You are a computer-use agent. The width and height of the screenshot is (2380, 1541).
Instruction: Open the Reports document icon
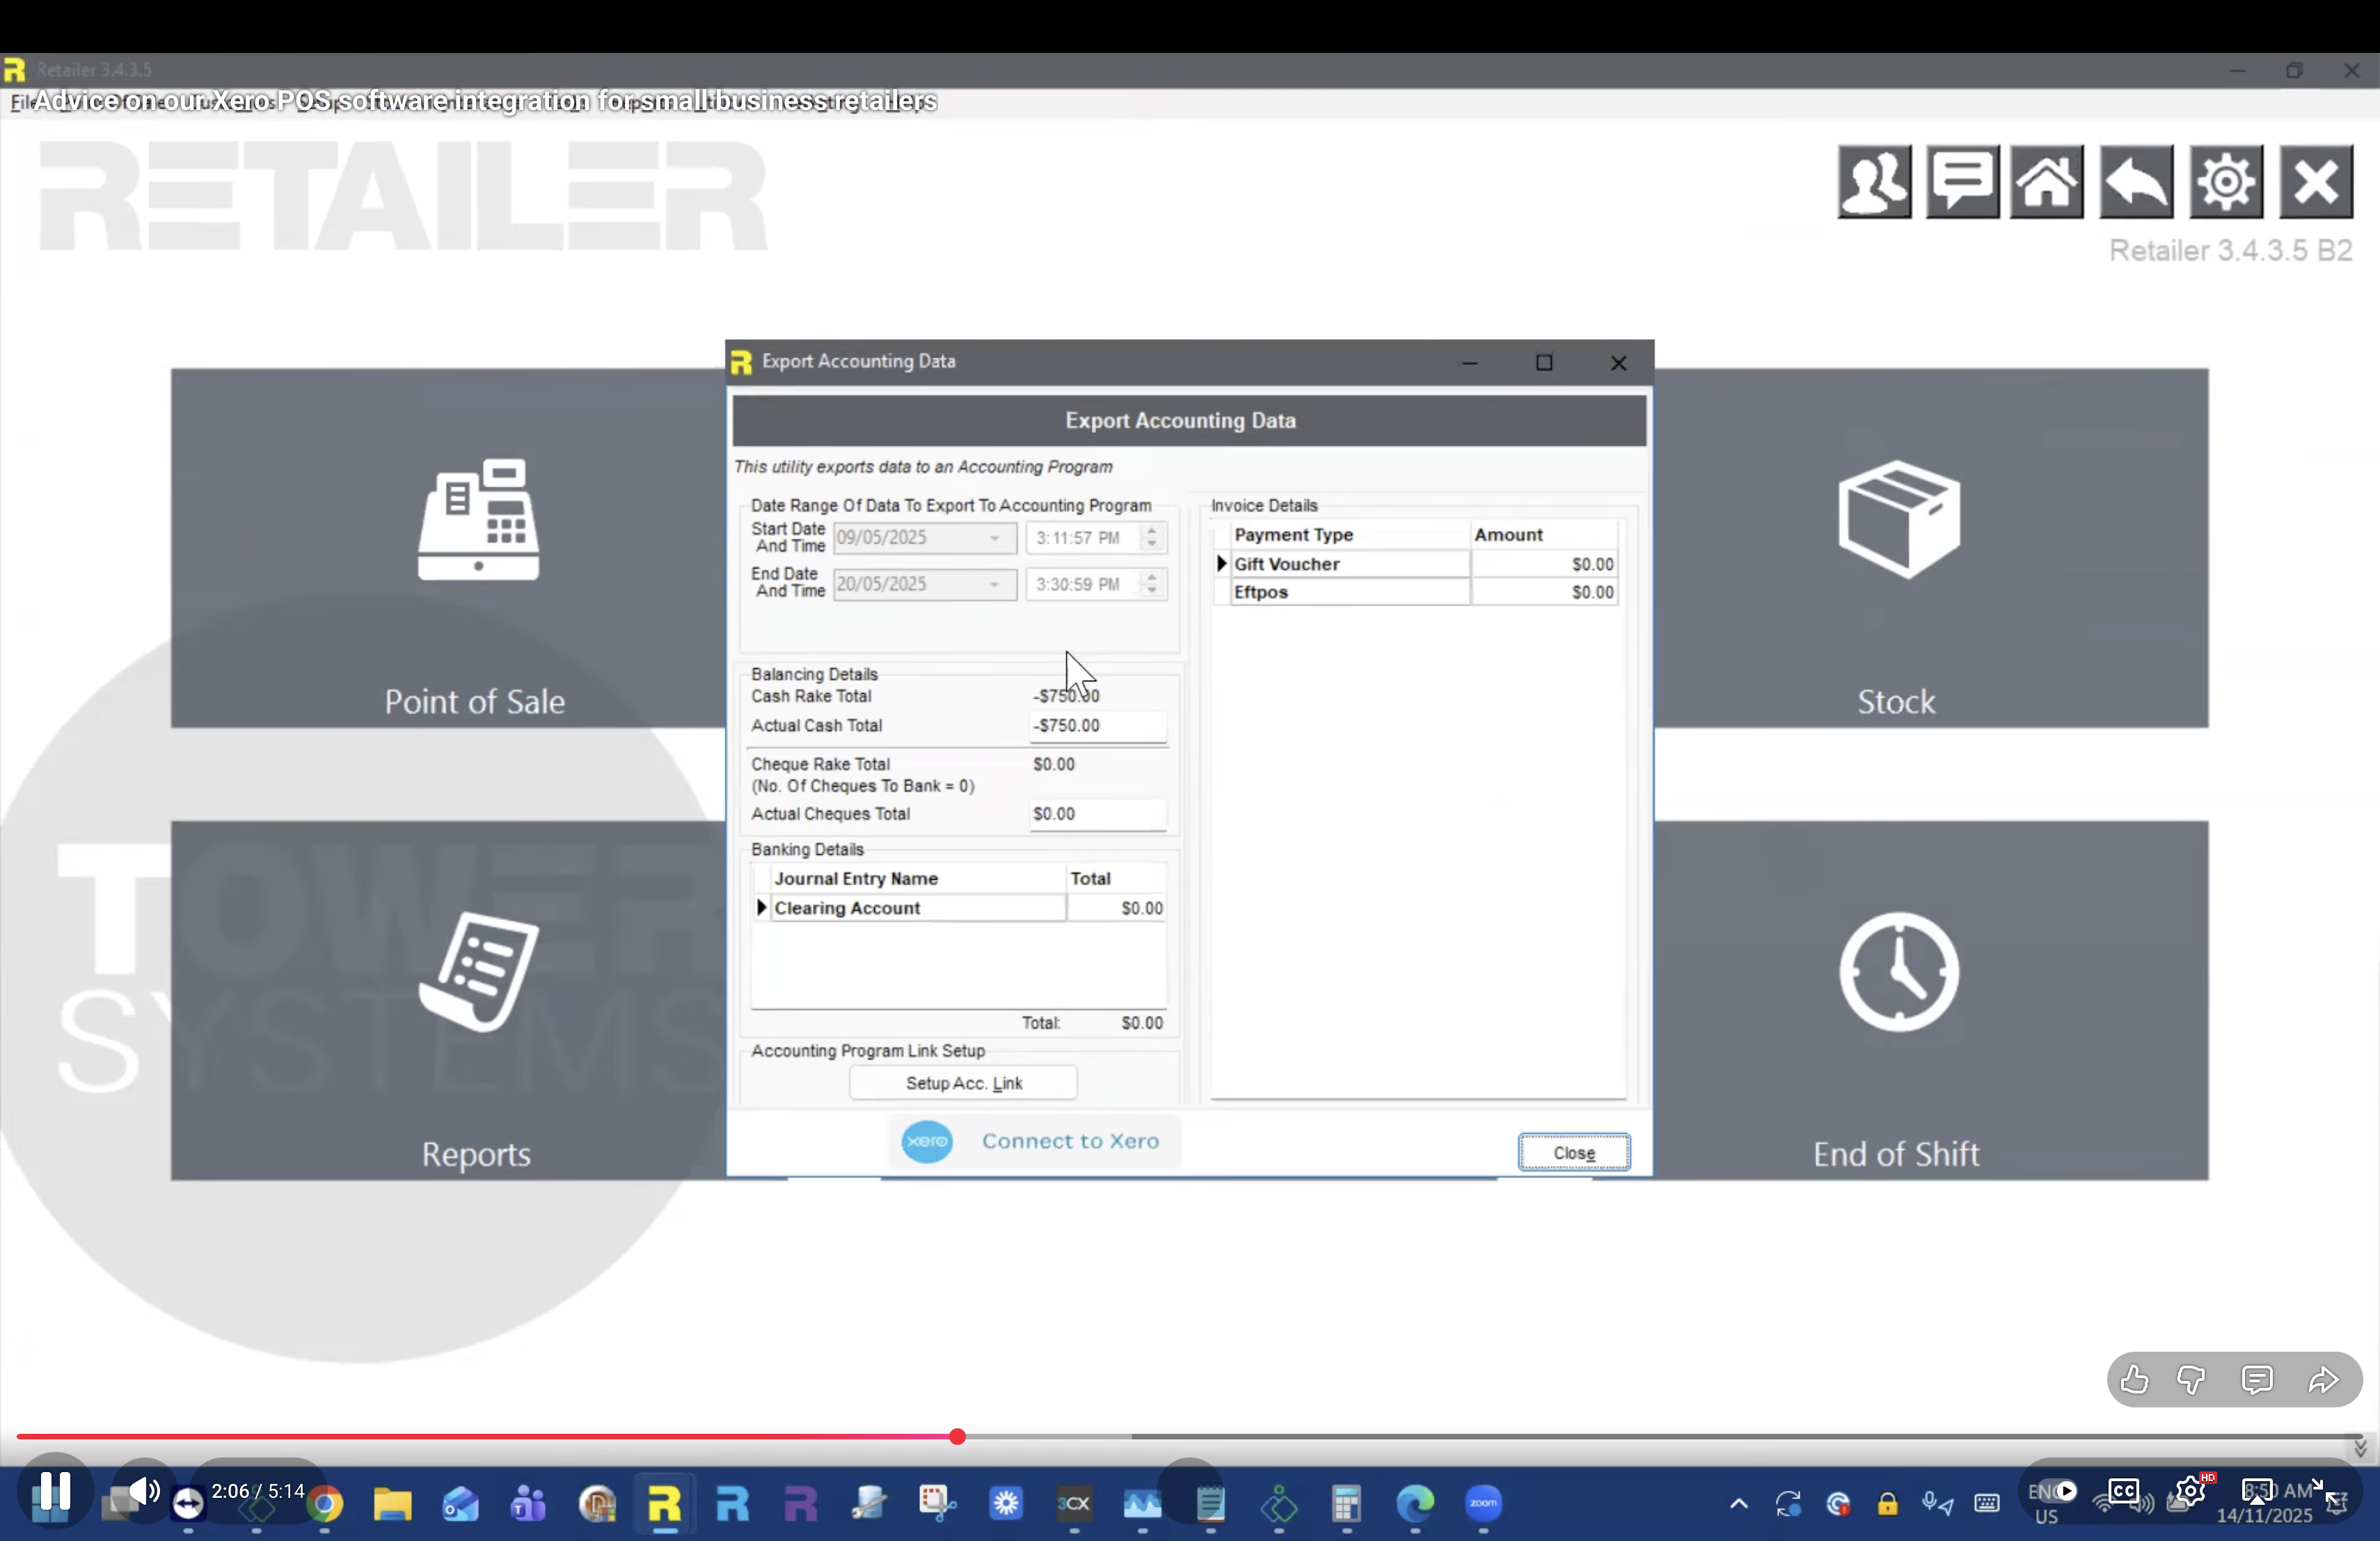click(478, 972)
